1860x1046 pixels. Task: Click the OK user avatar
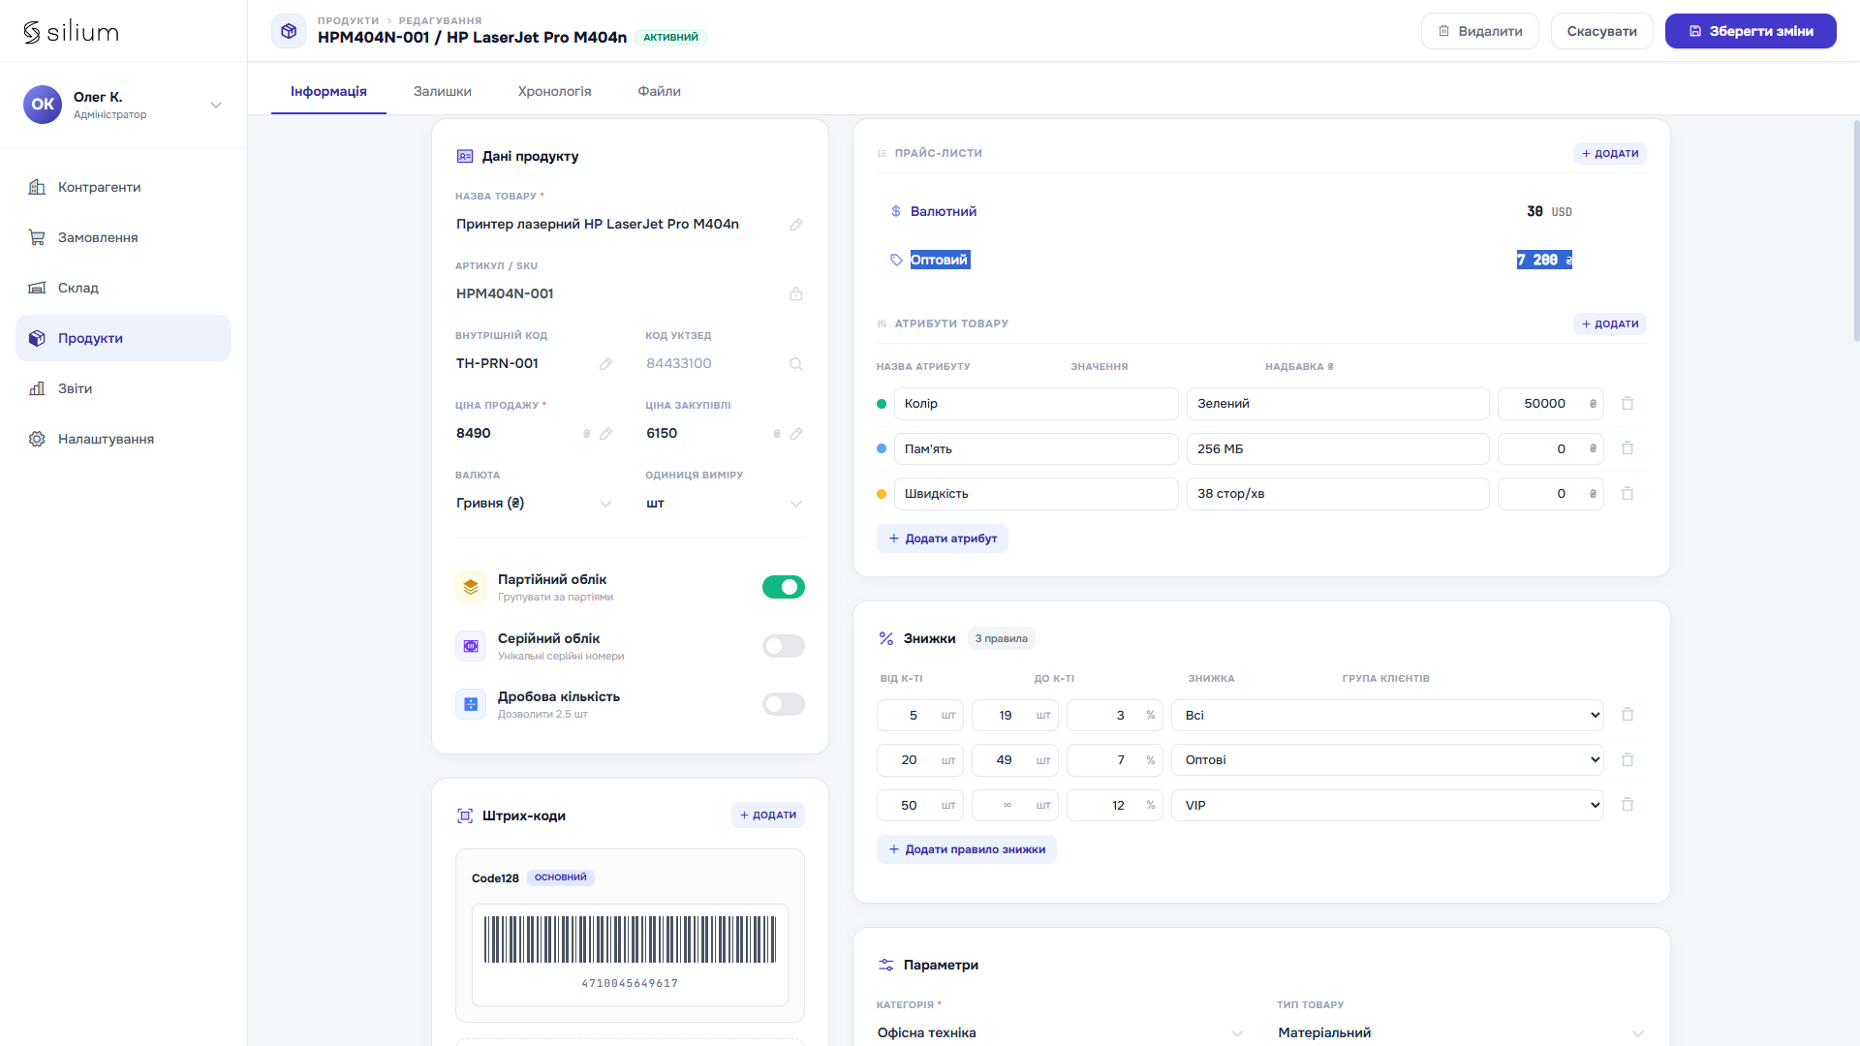tap(43, 105)
